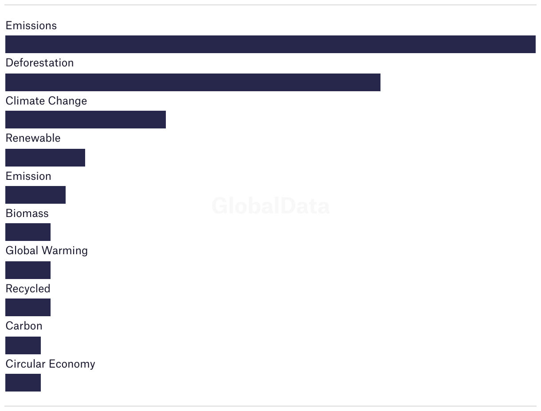Click the Emissions bar

click(x=270, y=44)
